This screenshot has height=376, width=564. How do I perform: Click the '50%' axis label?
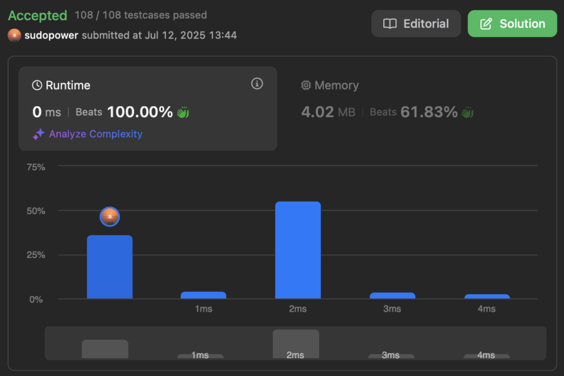(x=36, y=211)
